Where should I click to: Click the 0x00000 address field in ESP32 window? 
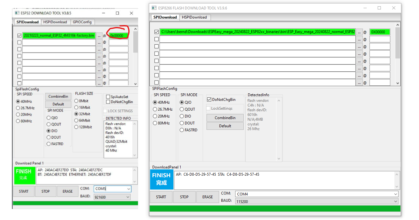coord(119,36)
